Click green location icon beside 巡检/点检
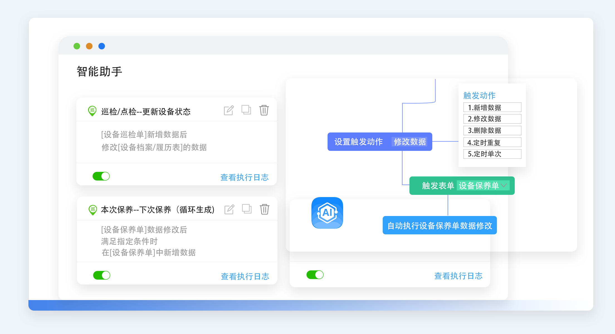The height and width of the screenshot is (334, 615). coord(92,111)
